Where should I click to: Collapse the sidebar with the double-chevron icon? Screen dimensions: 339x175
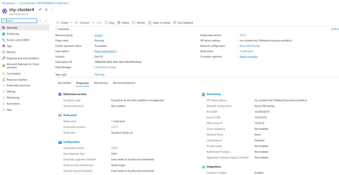point(46,21)
